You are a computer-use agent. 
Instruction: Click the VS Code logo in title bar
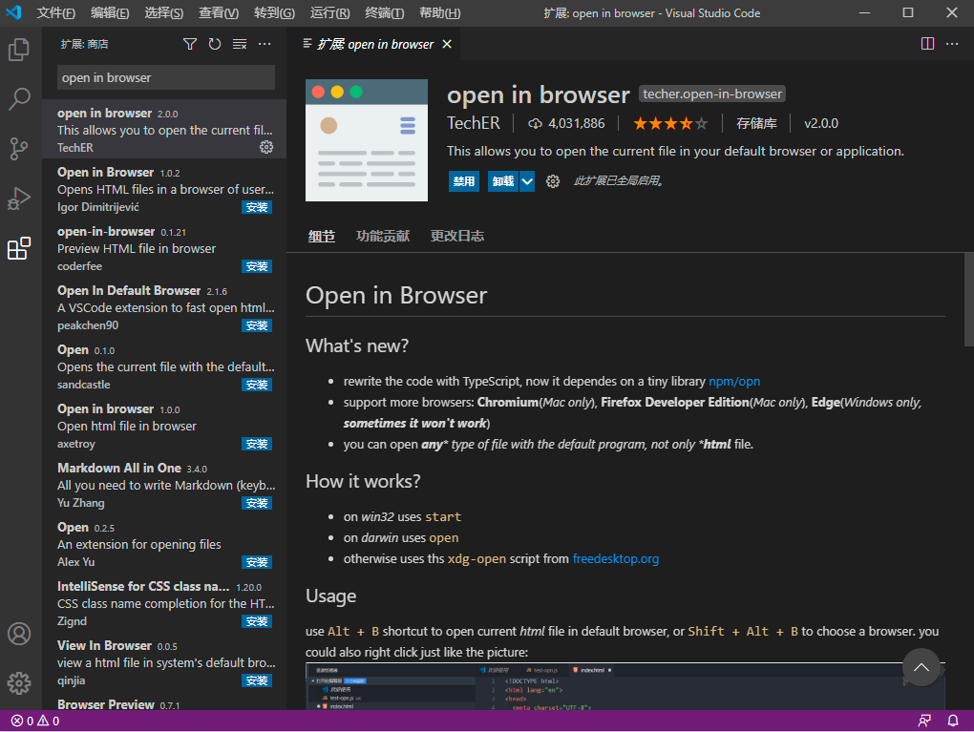pos(13,12)
